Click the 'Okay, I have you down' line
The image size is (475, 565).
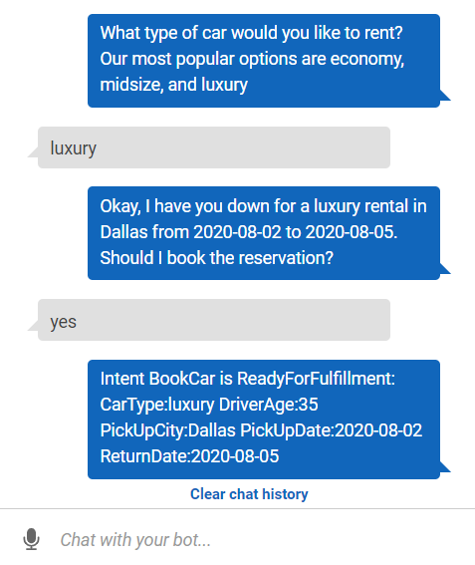click(x=263, y=206)
